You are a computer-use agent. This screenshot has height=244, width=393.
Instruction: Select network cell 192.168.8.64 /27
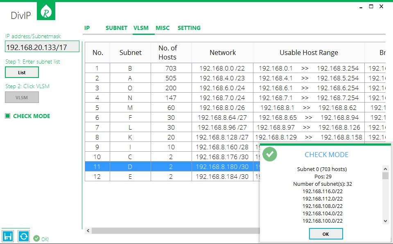click(x=223, y=117)
